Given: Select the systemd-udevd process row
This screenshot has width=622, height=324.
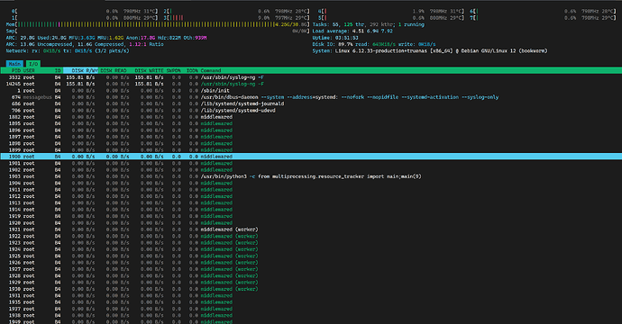Looking at the screenshot, I should 311,111.
